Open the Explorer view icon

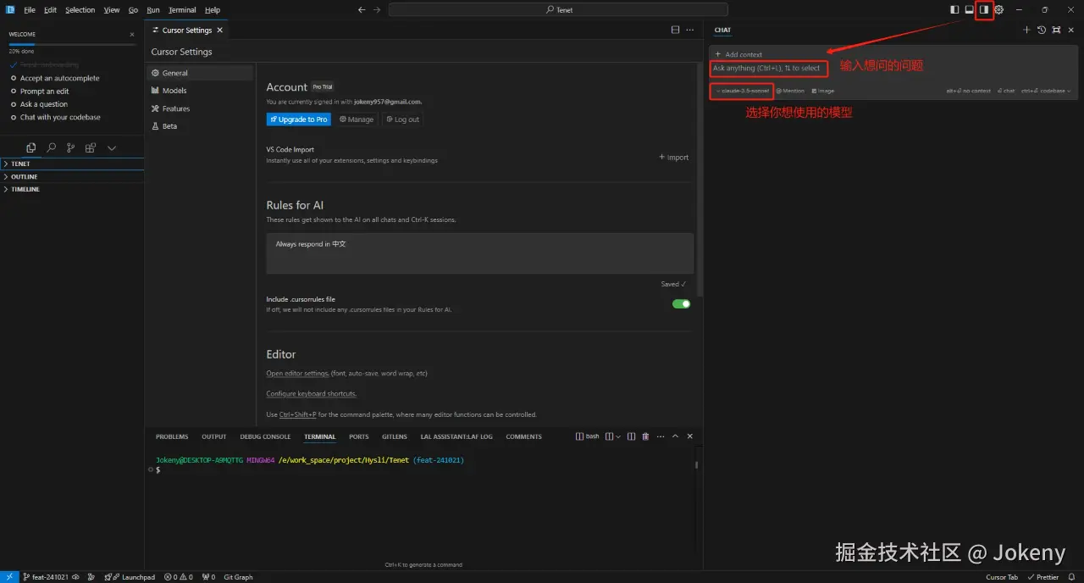click(31, 147)
